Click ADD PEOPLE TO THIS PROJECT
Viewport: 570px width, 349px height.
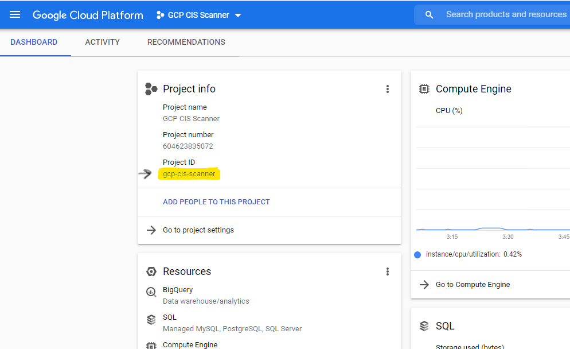click(216, 201)
